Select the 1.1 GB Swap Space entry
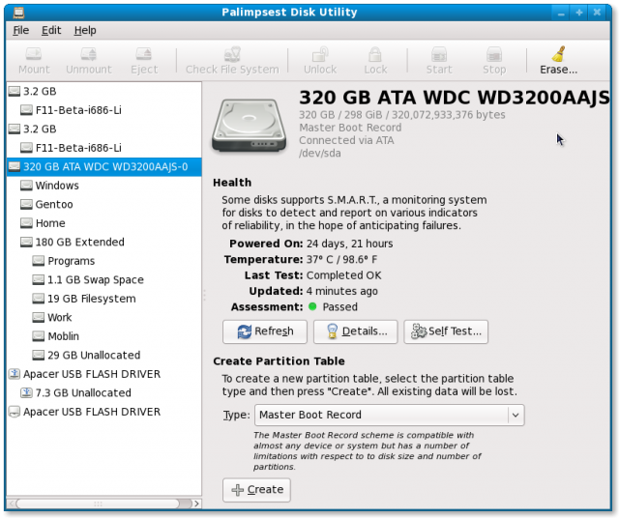This screenshot has width=619, height=518. [104, 279]
